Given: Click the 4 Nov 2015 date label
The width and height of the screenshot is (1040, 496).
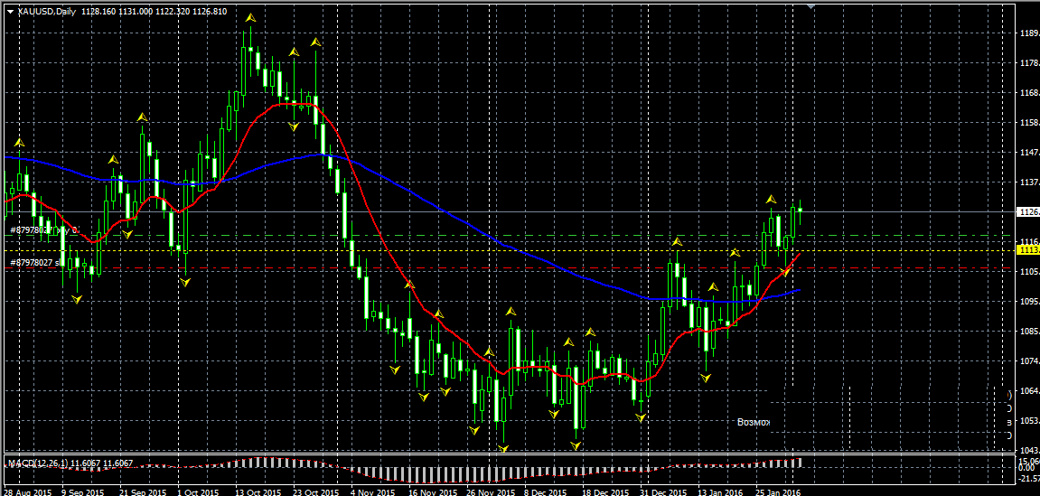Looking at the screenshot, I should pyautogui.click(x=373, y=492).
